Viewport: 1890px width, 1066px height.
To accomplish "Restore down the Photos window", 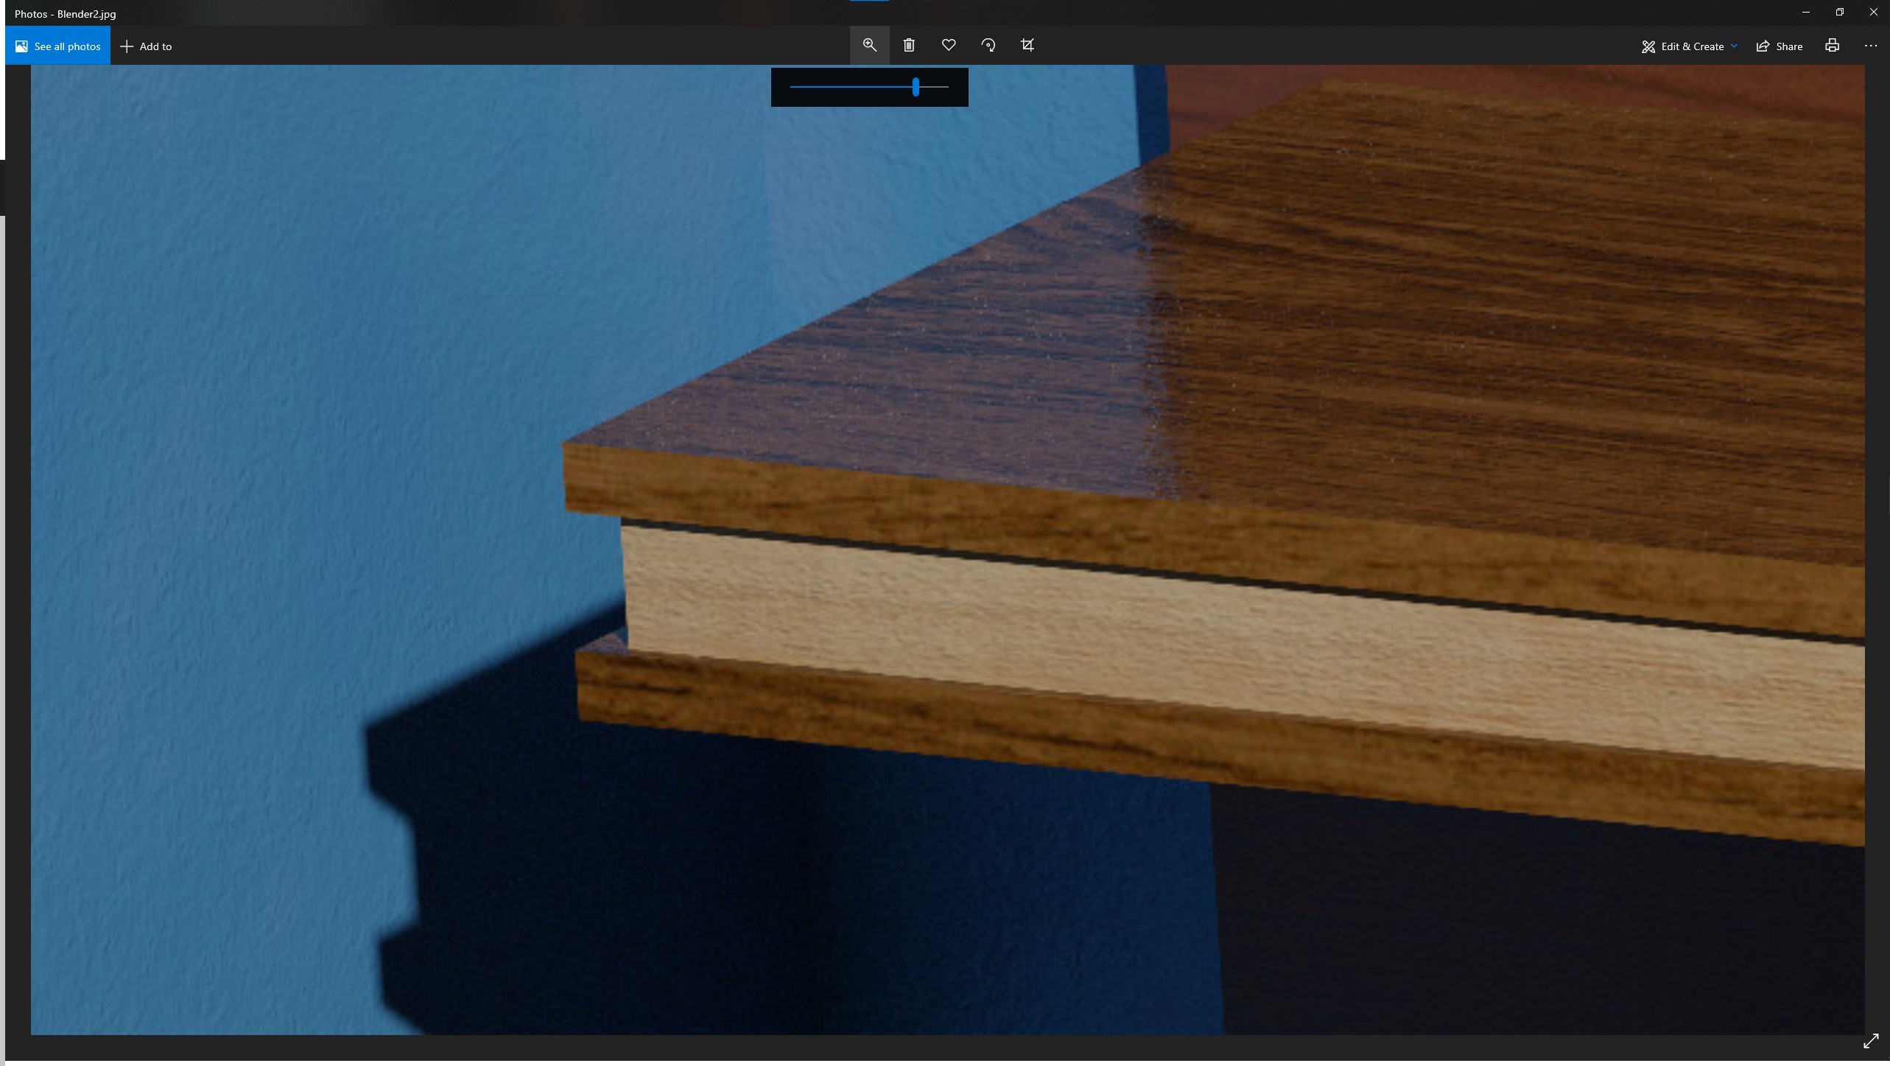I will pos(1839,11).
